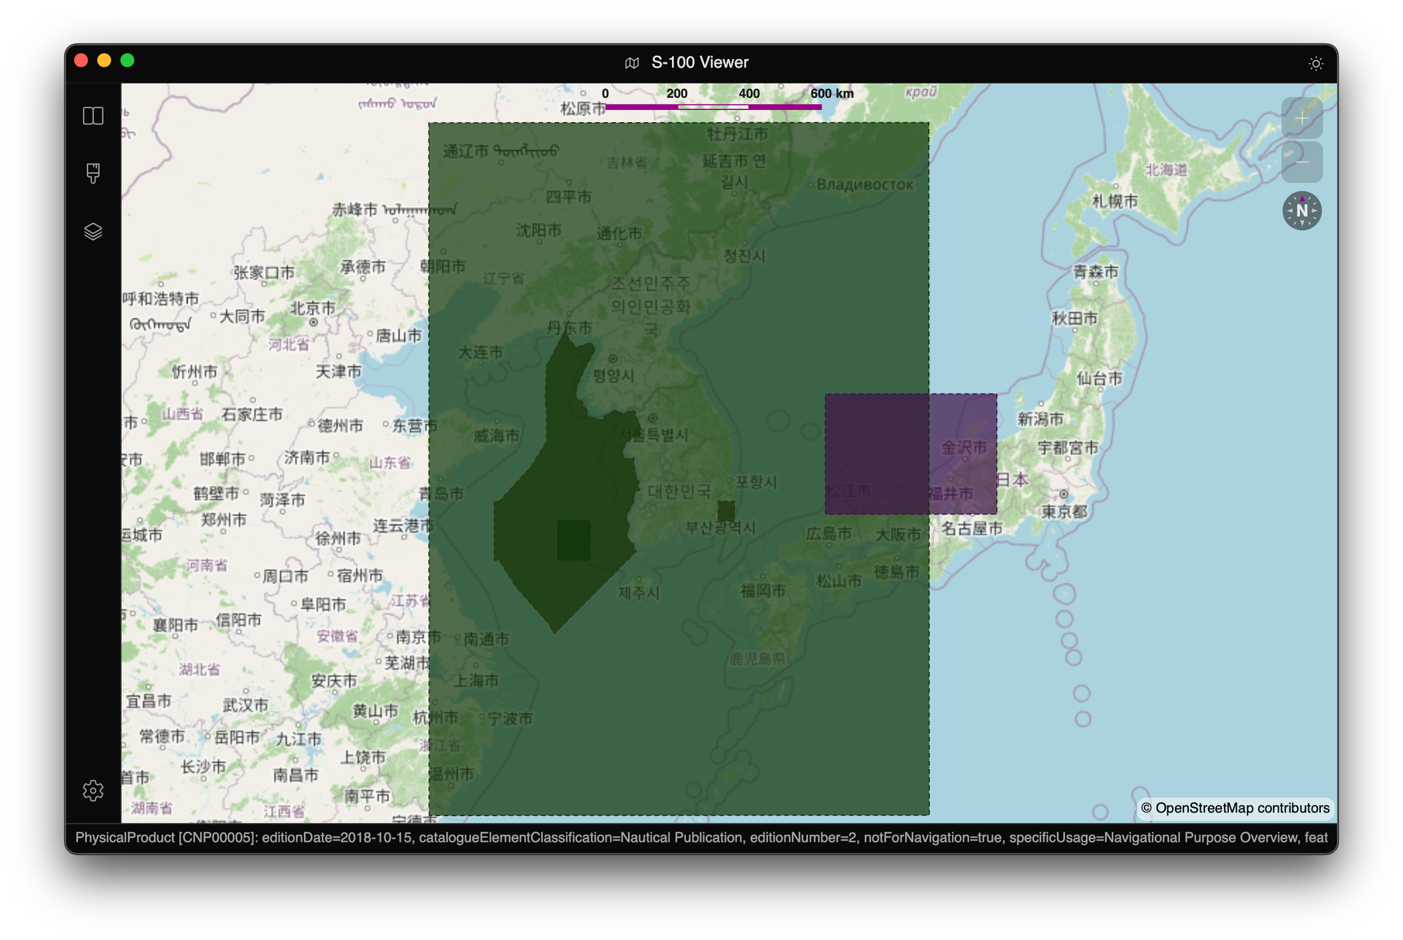This screenshot has width=1403, height=940.
Task: Click the small green square inside dark polygon
Action: [573, 540]
